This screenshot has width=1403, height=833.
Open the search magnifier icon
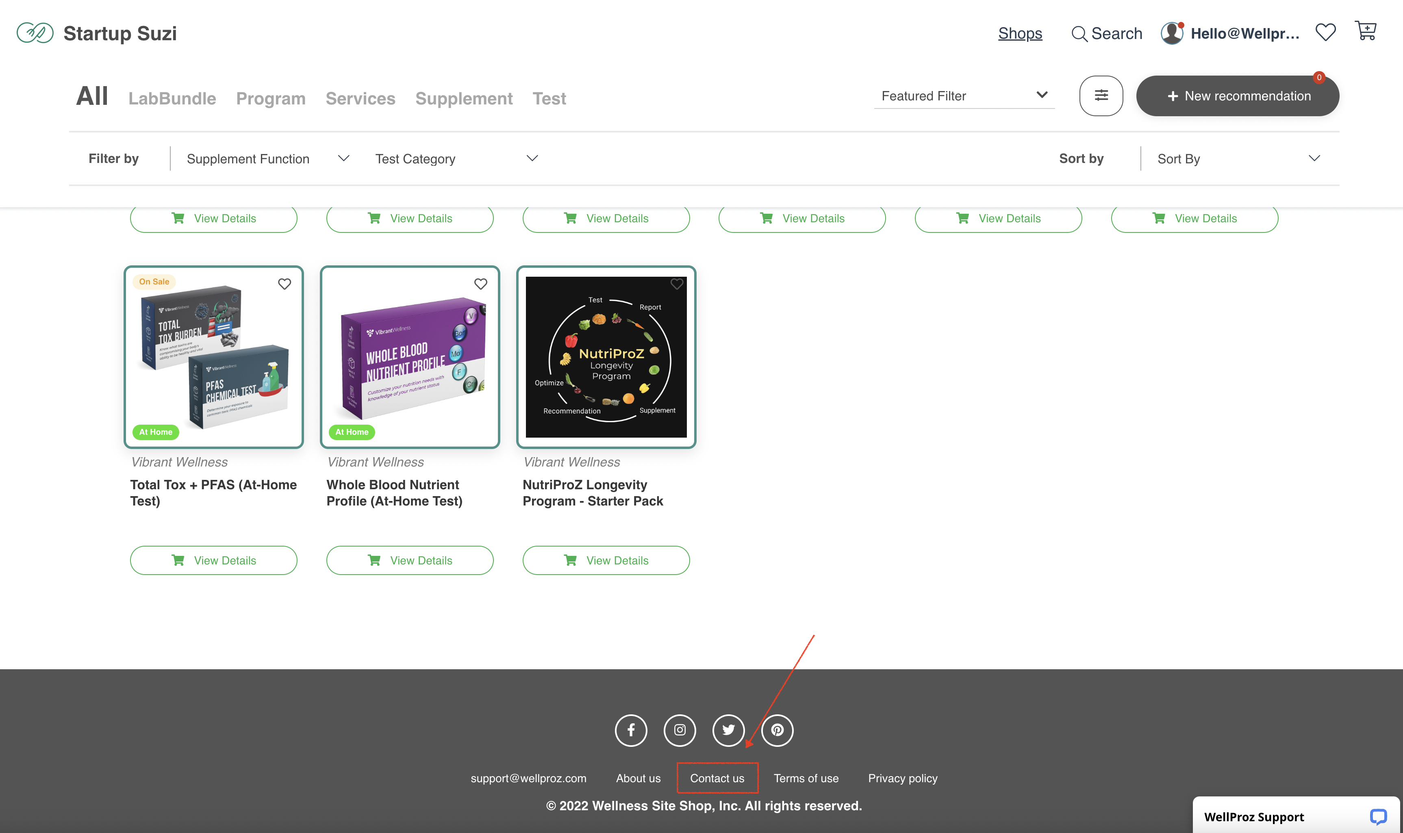(1079, 34)
